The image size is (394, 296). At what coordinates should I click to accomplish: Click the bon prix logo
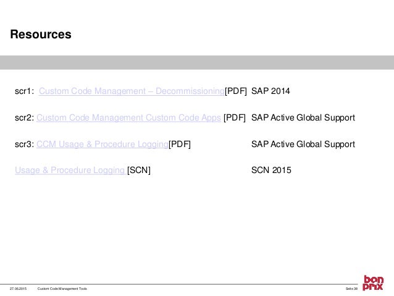click(373, 283)
